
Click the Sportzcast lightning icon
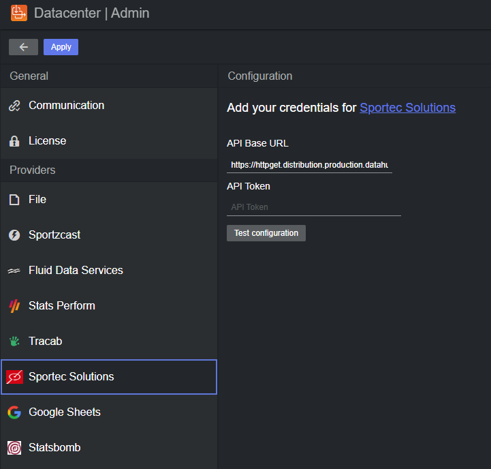coord(14,235)
